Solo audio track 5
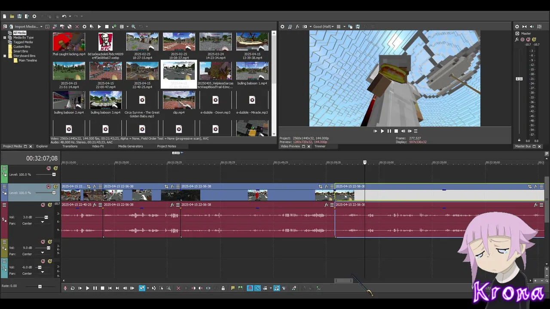550x309 pixels. click(50, 205)
